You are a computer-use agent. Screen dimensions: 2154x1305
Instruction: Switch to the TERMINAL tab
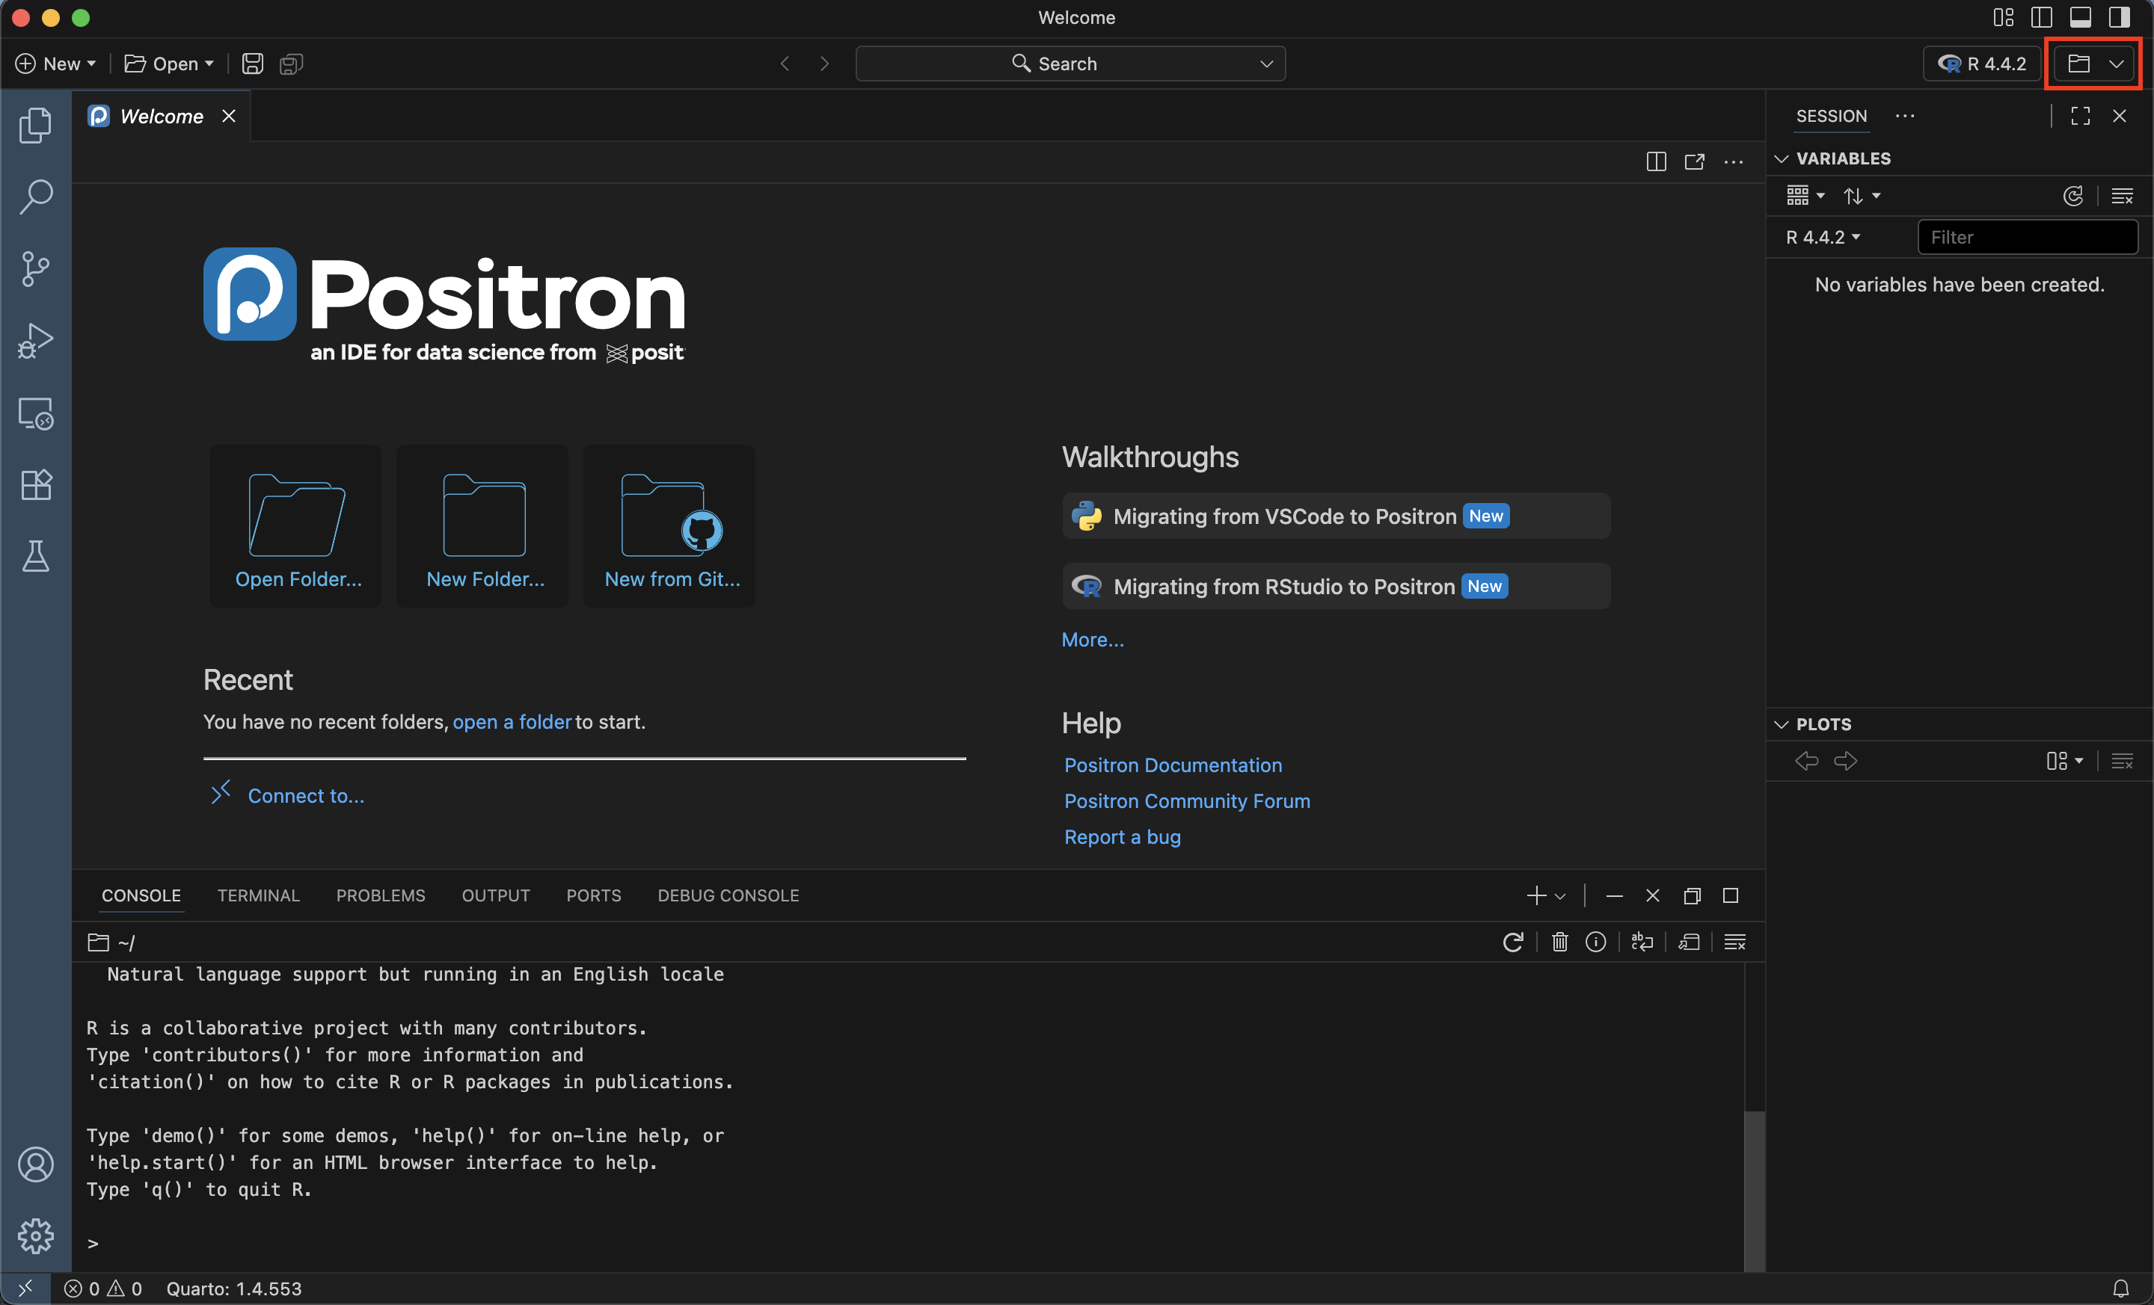pyautogui.click(x=258, y=895)
